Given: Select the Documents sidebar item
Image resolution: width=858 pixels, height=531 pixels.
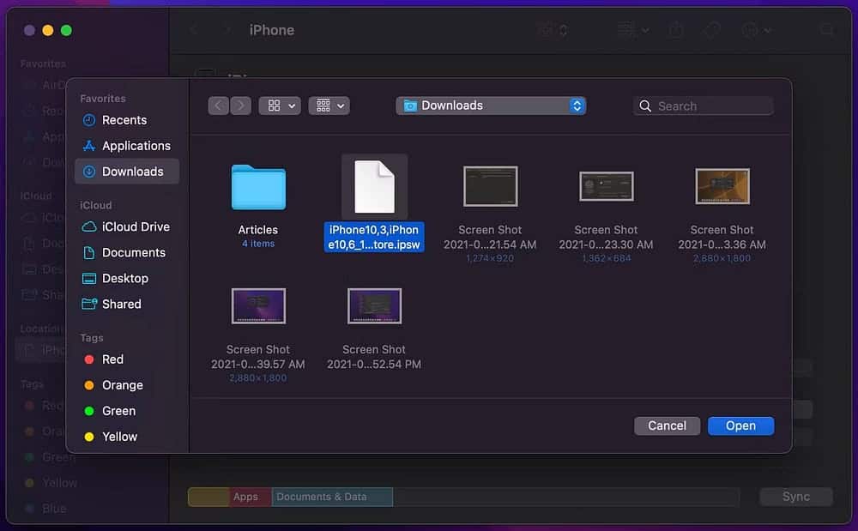Looking at the screenshot, I should coord(133,252).
